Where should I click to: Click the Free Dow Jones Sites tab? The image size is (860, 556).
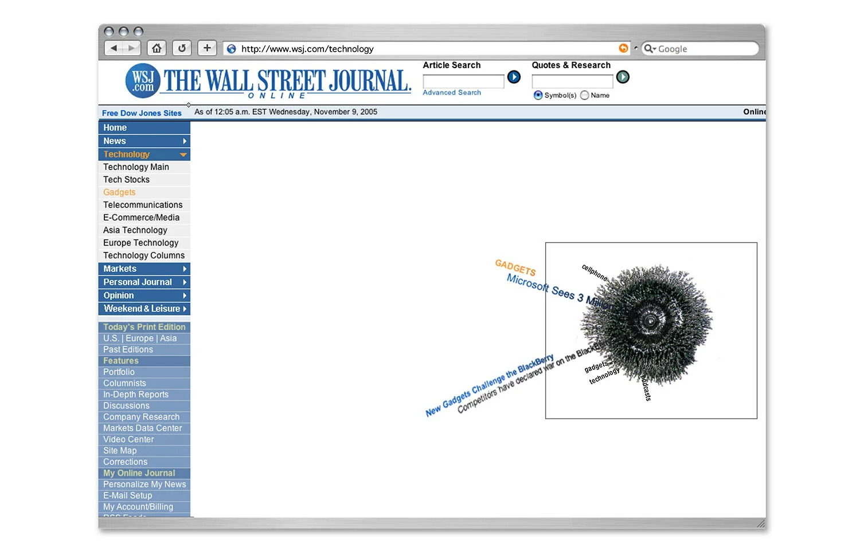coord(142,113)
